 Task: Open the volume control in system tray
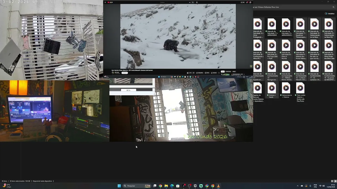click(324, 186)
